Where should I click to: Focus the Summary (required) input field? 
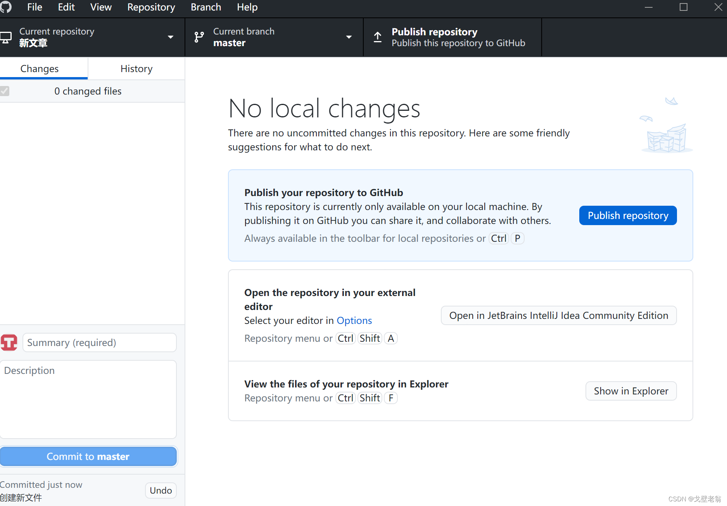[x=100, y=342]
